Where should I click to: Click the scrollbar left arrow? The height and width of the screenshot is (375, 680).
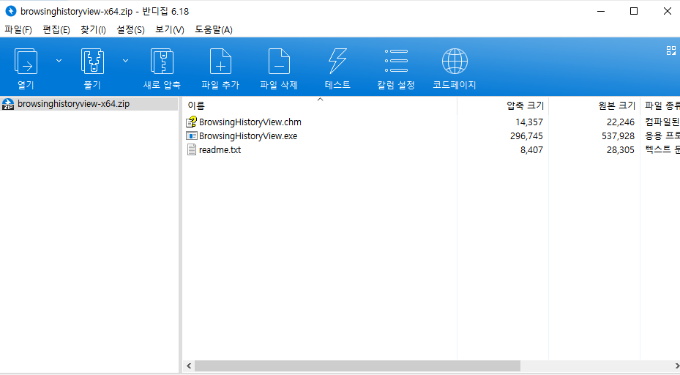pyautogui.click(x=189, y=366)
